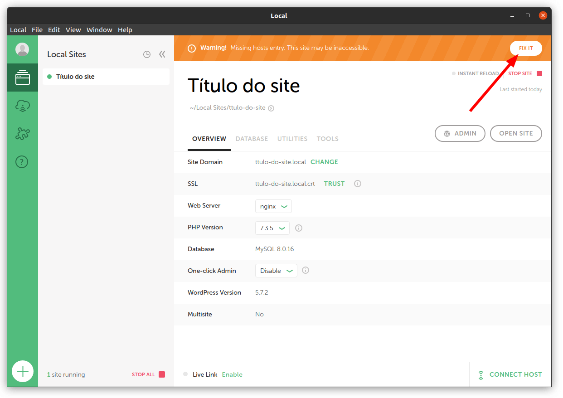Click the One-click Admin info icon
This screenshot has width=563, height=398.
click(306, 270)
